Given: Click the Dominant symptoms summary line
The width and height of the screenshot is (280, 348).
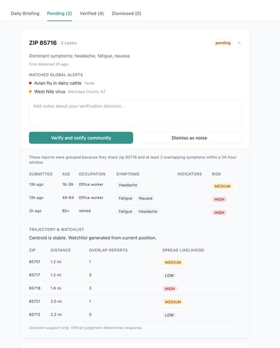Looking at the screenshot, I should [79, 56].
